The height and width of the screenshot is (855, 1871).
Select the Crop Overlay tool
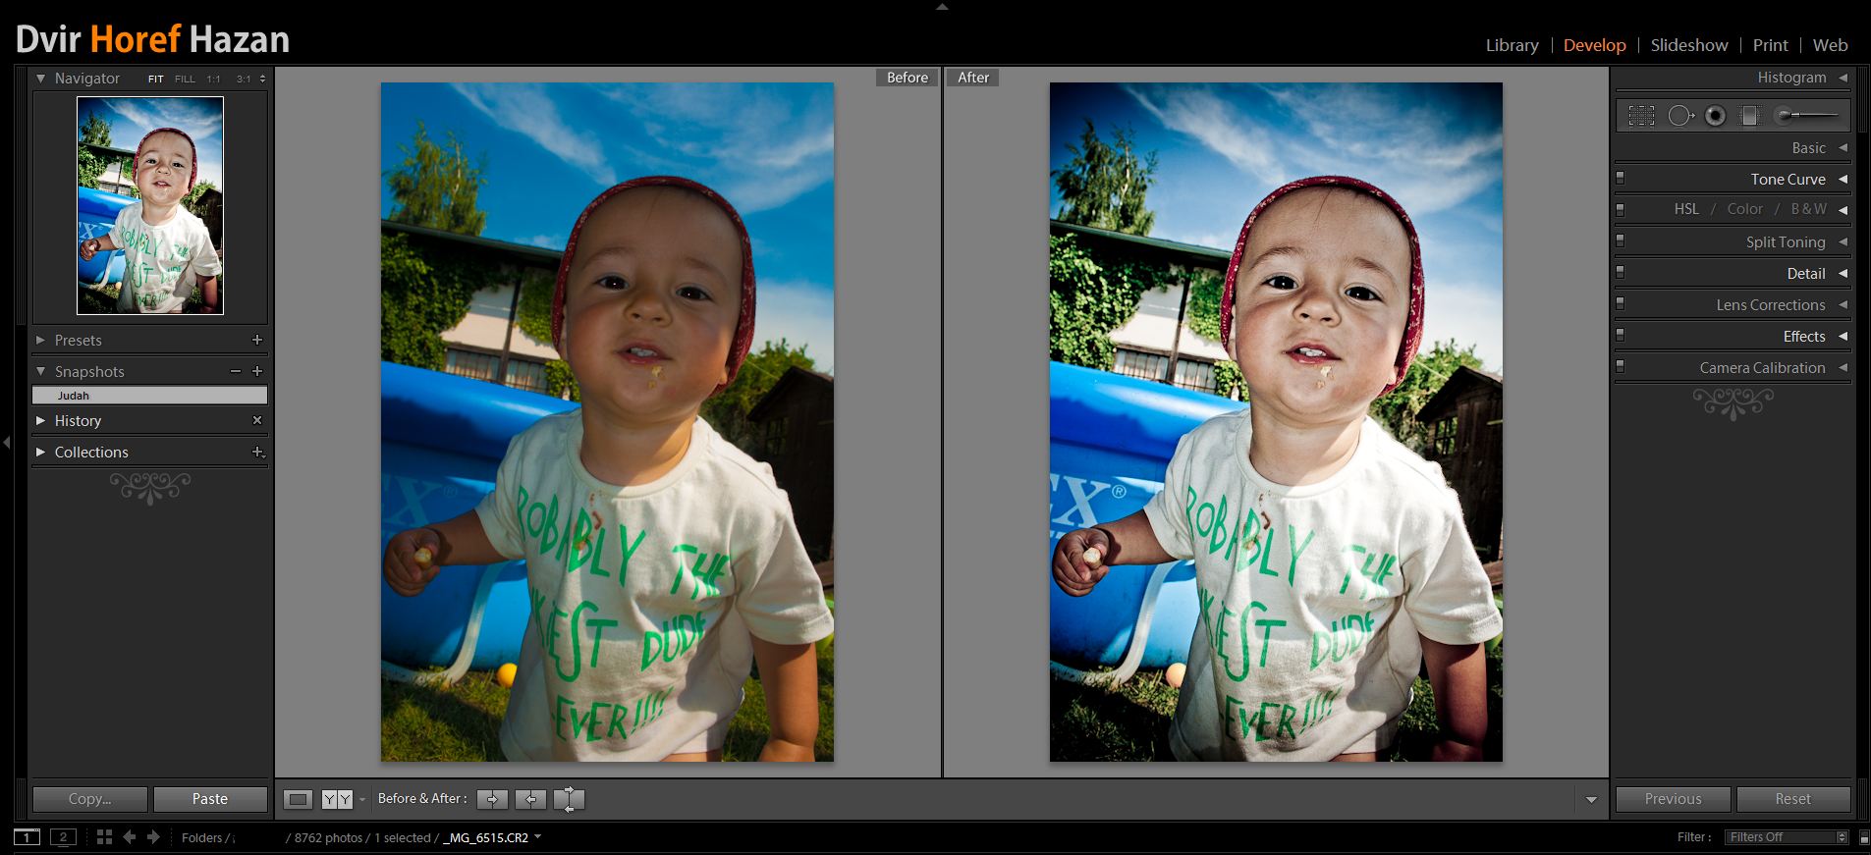(1641, 116)
